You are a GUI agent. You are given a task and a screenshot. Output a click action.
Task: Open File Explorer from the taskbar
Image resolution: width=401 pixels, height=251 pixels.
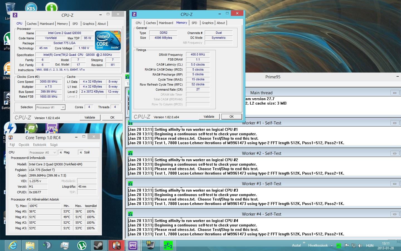pos(30,245)
